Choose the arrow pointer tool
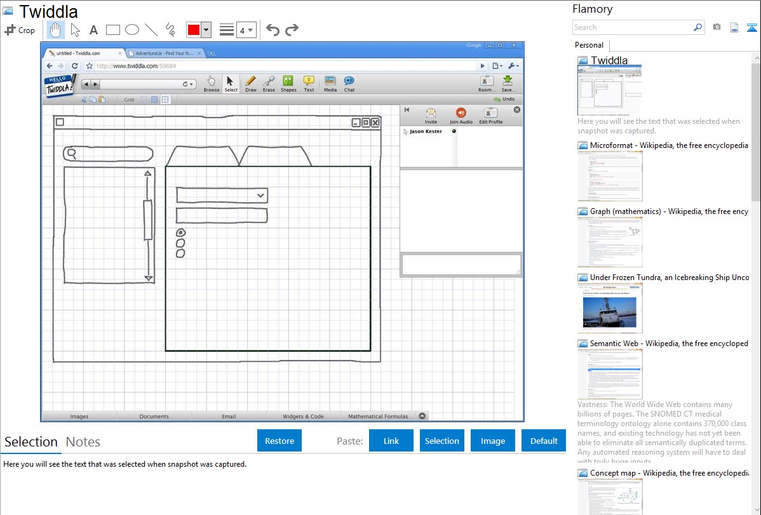Screen dimensions: 761x515 pyautogui.click(x=75, y=30)
